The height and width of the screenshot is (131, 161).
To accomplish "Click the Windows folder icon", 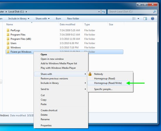I will 8,47.
